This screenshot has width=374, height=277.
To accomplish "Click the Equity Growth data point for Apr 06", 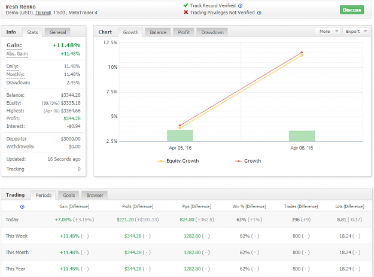I will pyautogui.click(x=302, y=56).
